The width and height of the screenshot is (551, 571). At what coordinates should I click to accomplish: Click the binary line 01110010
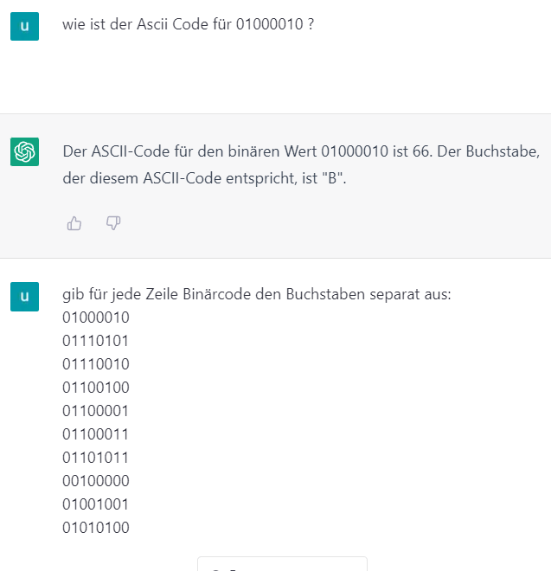[x=96, y=364]
